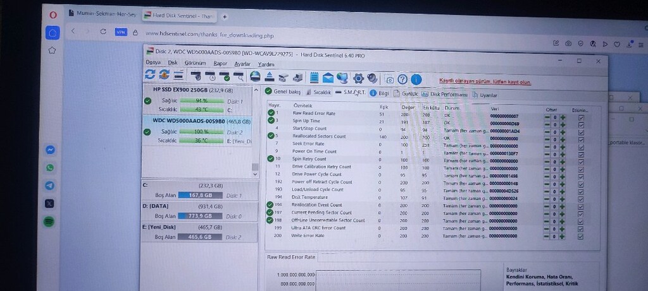The width and height of the screenshot is (648, 291).
Task: Toggle the enabled checkbox for Disk Temperature
Action: tap(581, 199)
